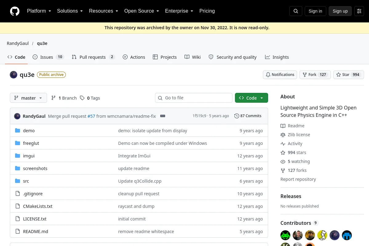Expand the Enterprise menu

[x=179, y=11]
